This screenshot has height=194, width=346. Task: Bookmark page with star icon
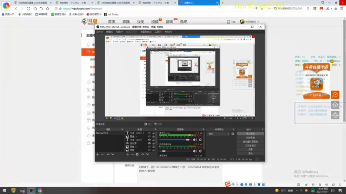click(48, 9)
